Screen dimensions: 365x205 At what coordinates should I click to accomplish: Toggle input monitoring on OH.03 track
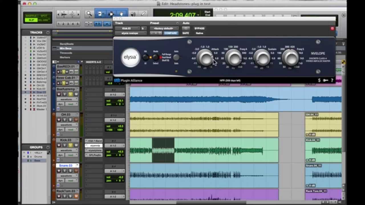(65, 120)
